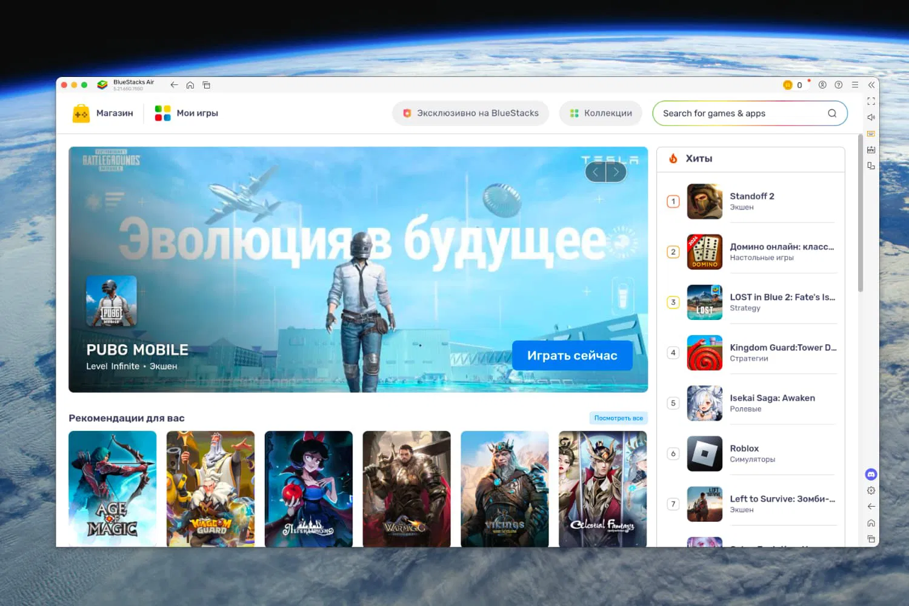The width and height of the screenshot is (909, 606).
Task: Click the Рекомендации для вас heading
Action: pos(127,418)
